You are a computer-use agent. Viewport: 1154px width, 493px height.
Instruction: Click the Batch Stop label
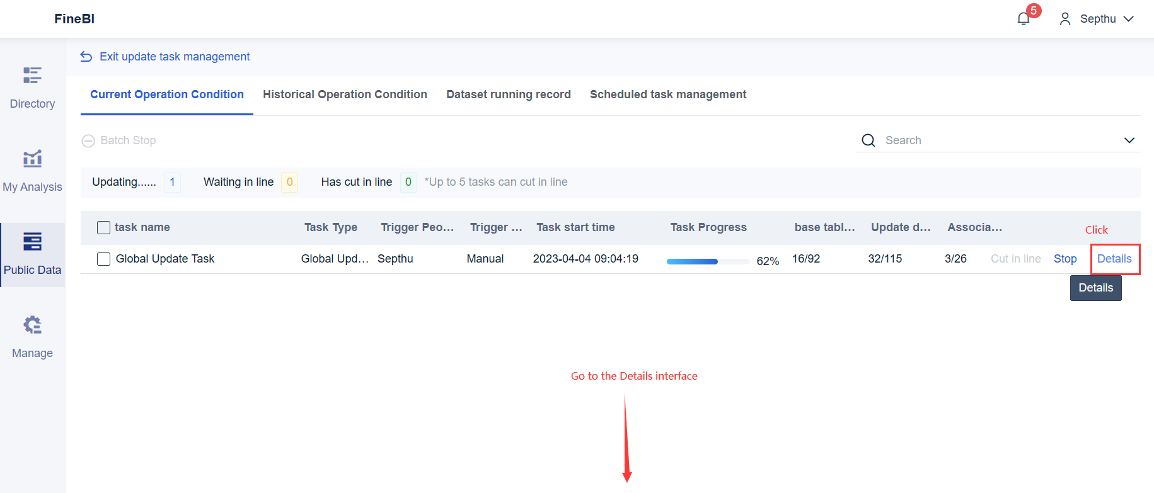[128, 140]
